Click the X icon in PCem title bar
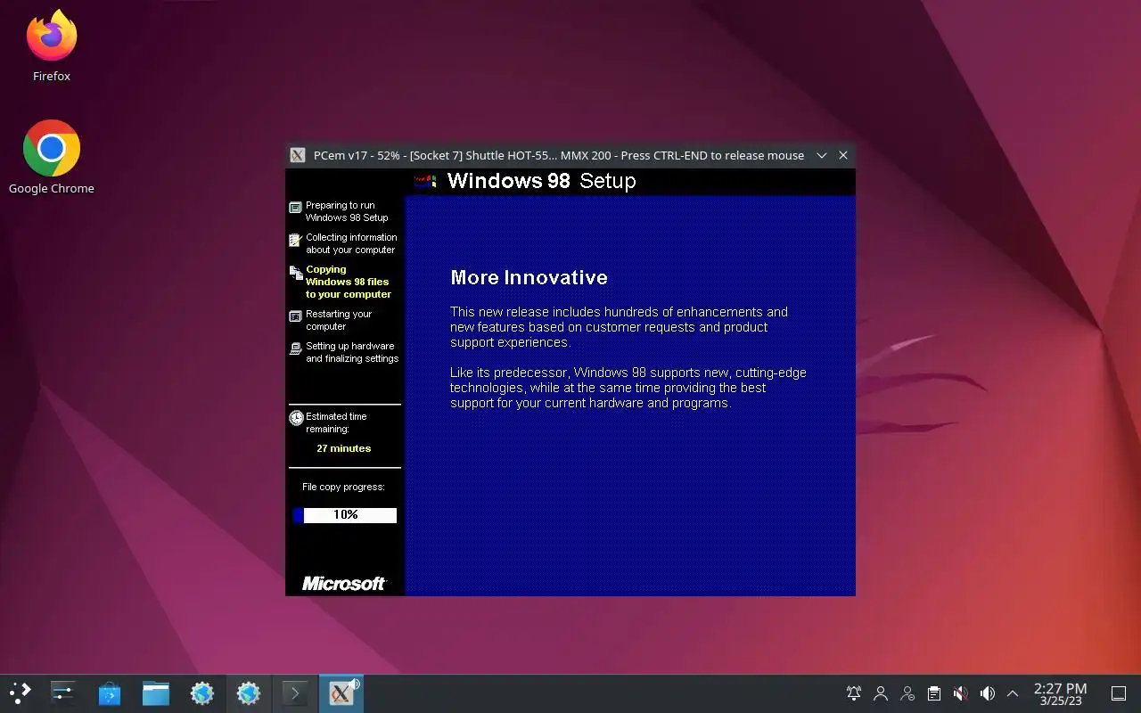The image size is (1141, 713). [298, 155]
